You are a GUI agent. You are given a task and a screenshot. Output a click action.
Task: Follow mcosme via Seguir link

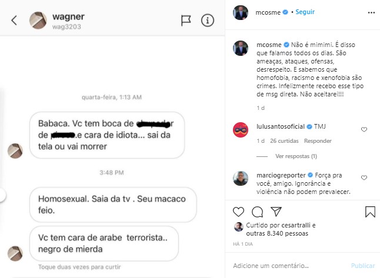tap(305, 12)
